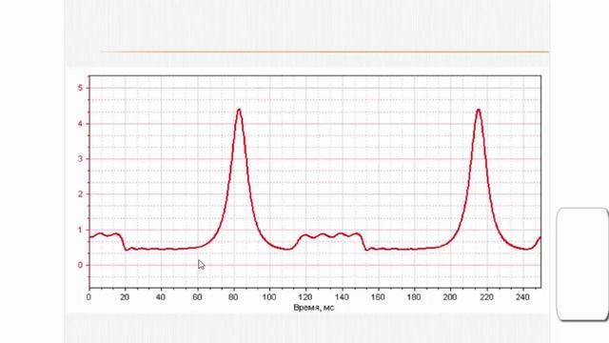Click the X-axis label 140
609x343 pixels.
pos(342,297)
